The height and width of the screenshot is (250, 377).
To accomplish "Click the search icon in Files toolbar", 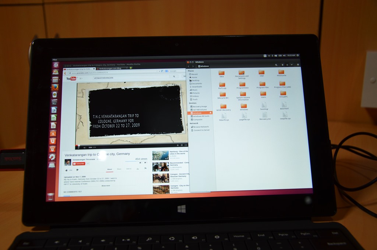I will coord(276,65).
